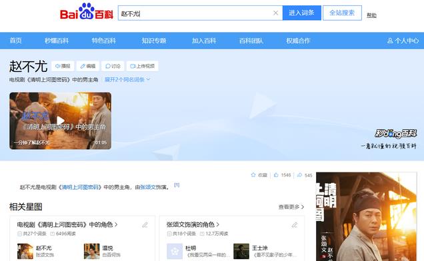
Task: Go to the 首页 tab
Action: click(15, 41)
